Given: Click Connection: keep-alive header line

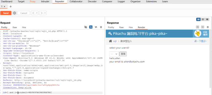Looking at the screenshot, I should [x=17, y=88].
